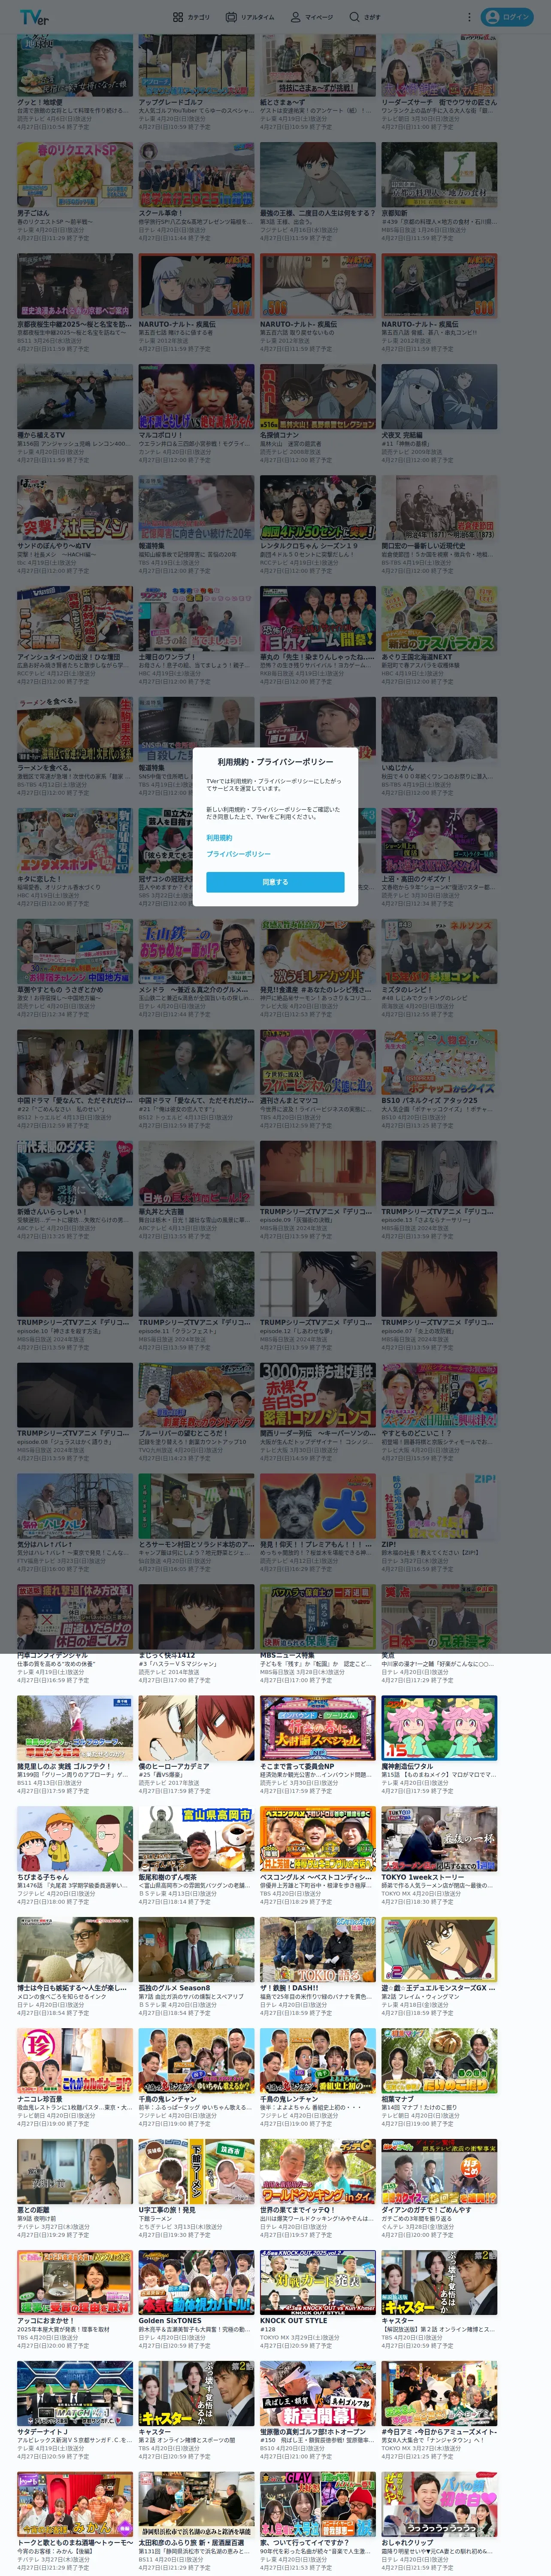Open 名探偵コナン thumbnail

coord(318,397)
